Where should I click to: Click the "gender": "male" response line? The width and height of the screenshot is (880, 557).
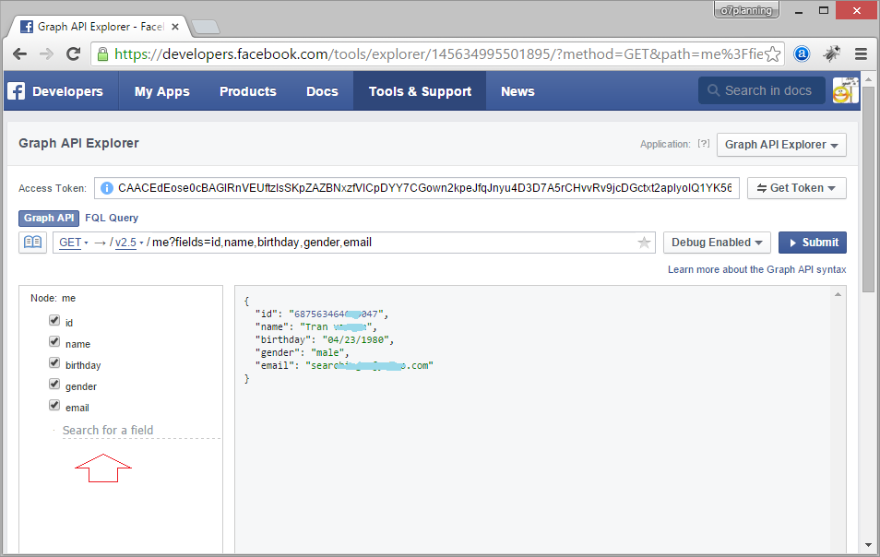[302, 352]
